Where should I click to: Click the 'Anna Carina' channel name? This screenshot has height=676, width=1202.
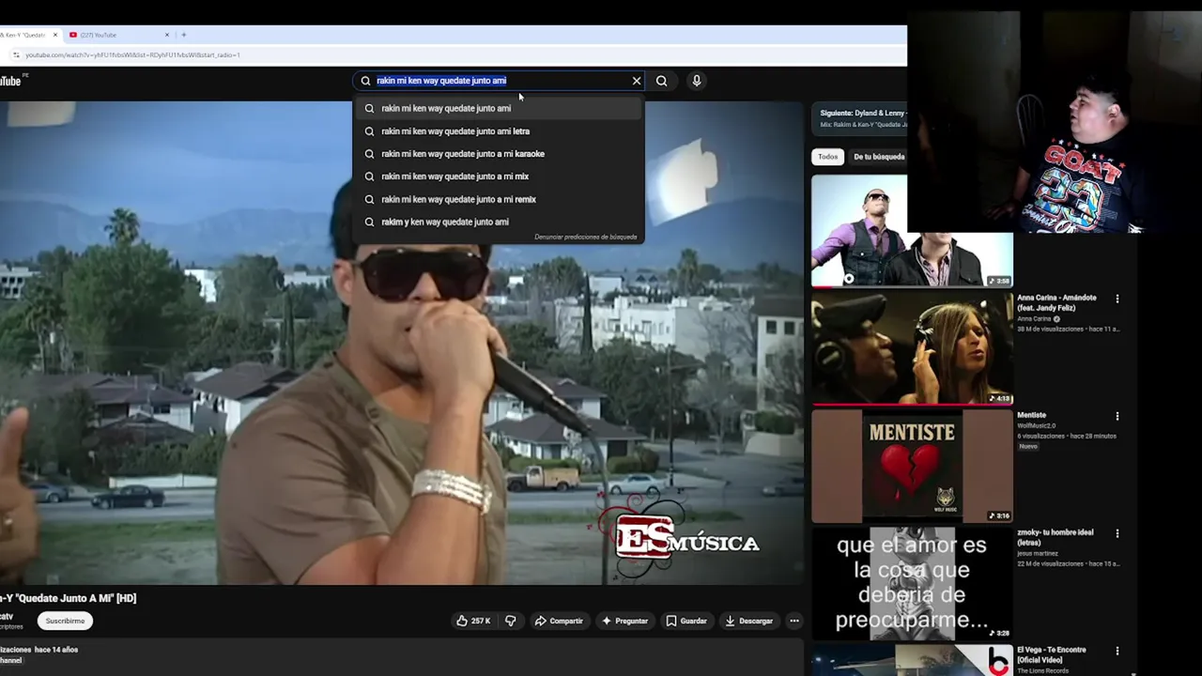1036,319
